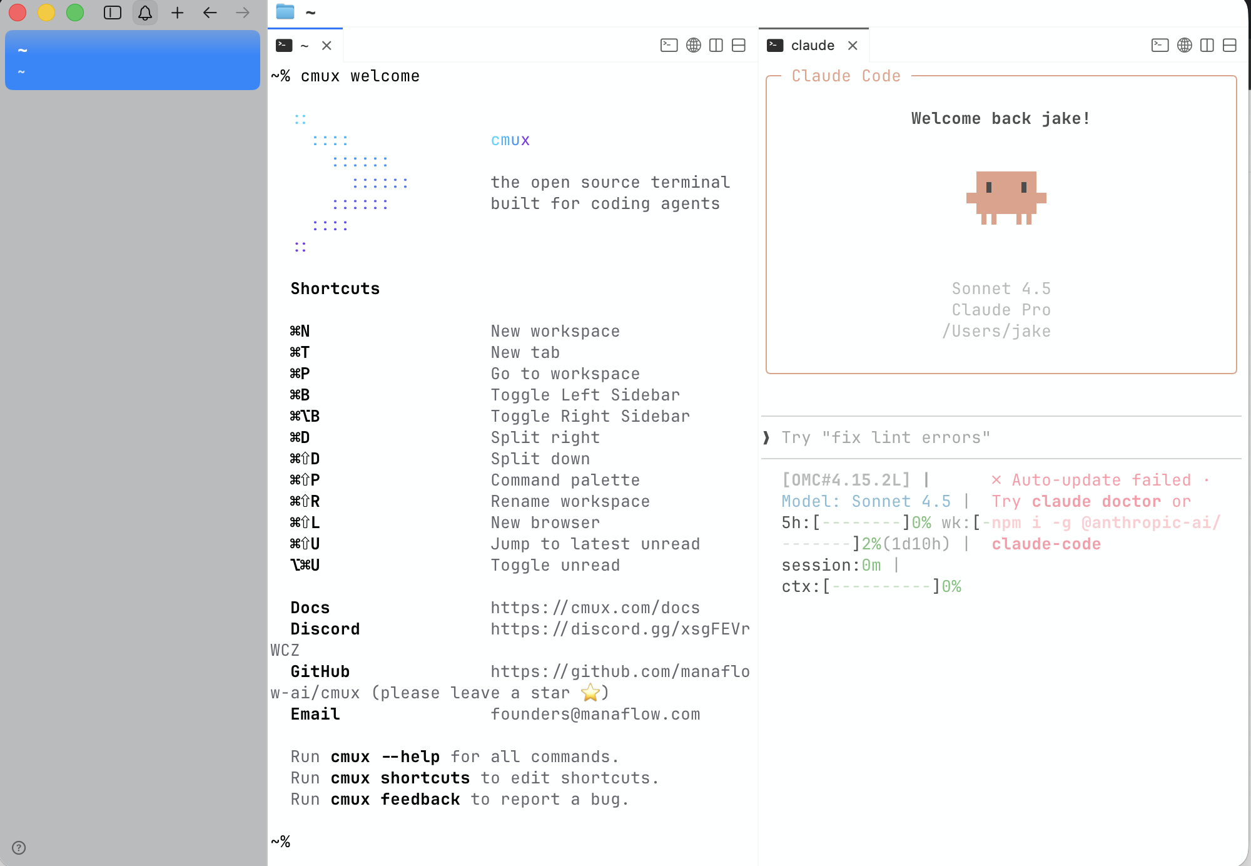Close the claude tab
Screen dimensions: 1251x866
(853, 45)
